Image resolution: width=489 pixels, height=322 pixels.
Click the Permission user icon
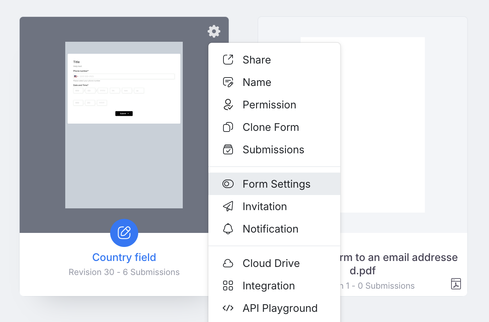[228, 105]
